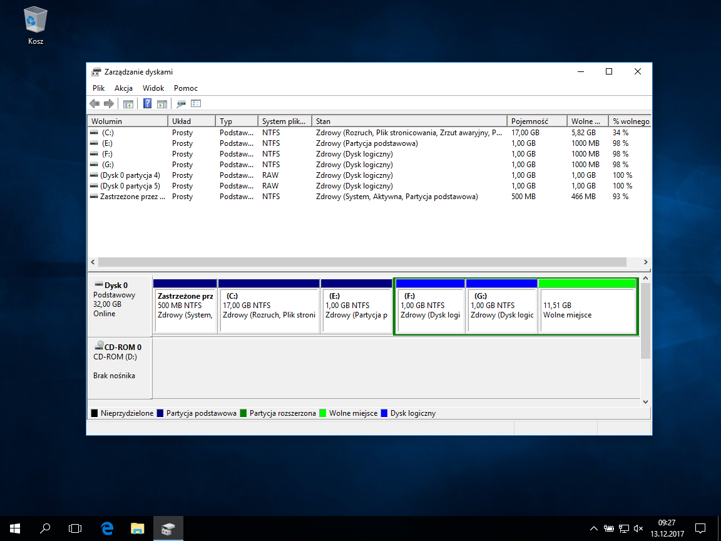Open File Explorer from the taskbar
This screenshot has width=721, height=541.
pyautogui.click(x=138, y=528)
